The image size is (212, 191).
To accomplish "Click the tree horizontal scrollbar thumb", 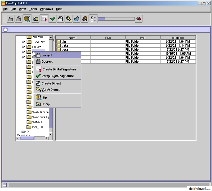I will 27,138.
